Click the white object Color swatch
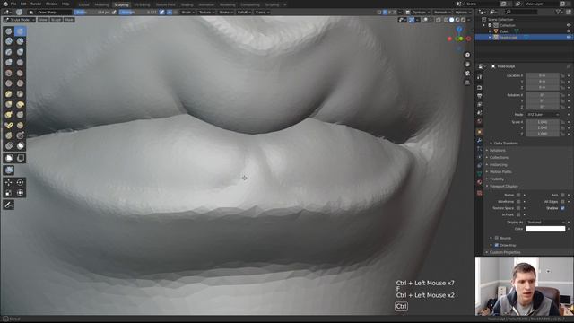Viewport: 574px width, 323px height. click(545, 229)
